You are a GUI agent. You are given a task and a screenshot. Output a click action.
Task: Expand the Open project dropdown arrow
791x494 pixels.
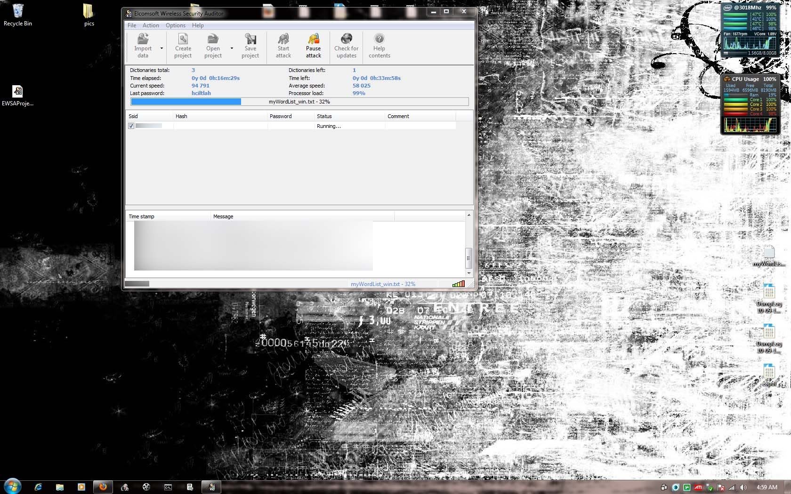[x=232, y=48]
